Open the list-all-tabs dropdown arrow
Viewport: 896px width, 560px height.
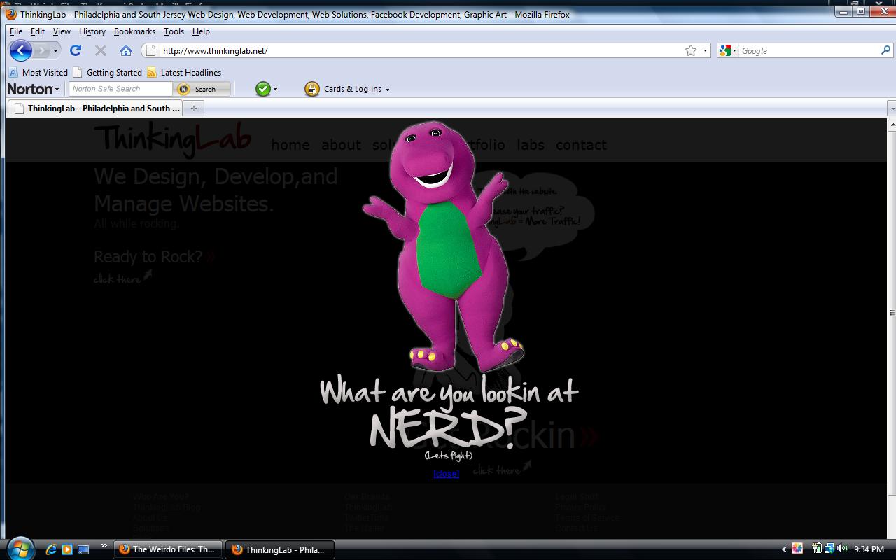[892, 108]
